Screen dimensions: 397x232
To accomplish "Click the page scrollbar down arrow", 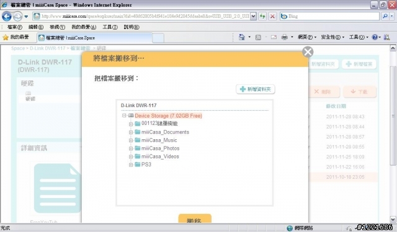I will (x=393, y=220).
